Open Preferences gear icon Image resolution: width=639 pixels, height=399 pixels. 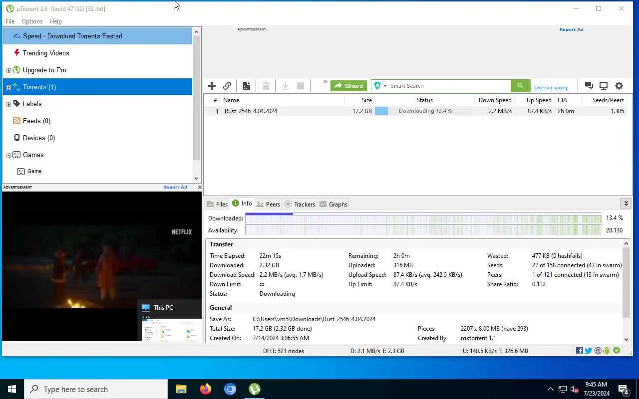(x=619, y=86)
